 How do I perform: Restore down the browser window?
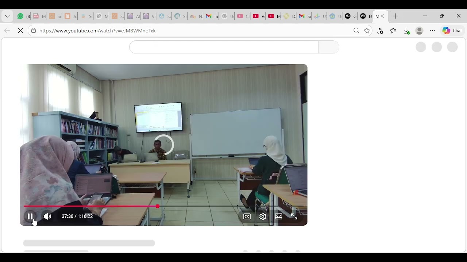click(442, 16)
